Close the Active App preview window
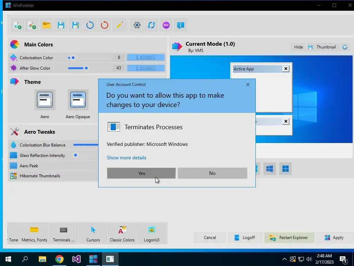Screen dimensions: 354x266 [286, 69]
